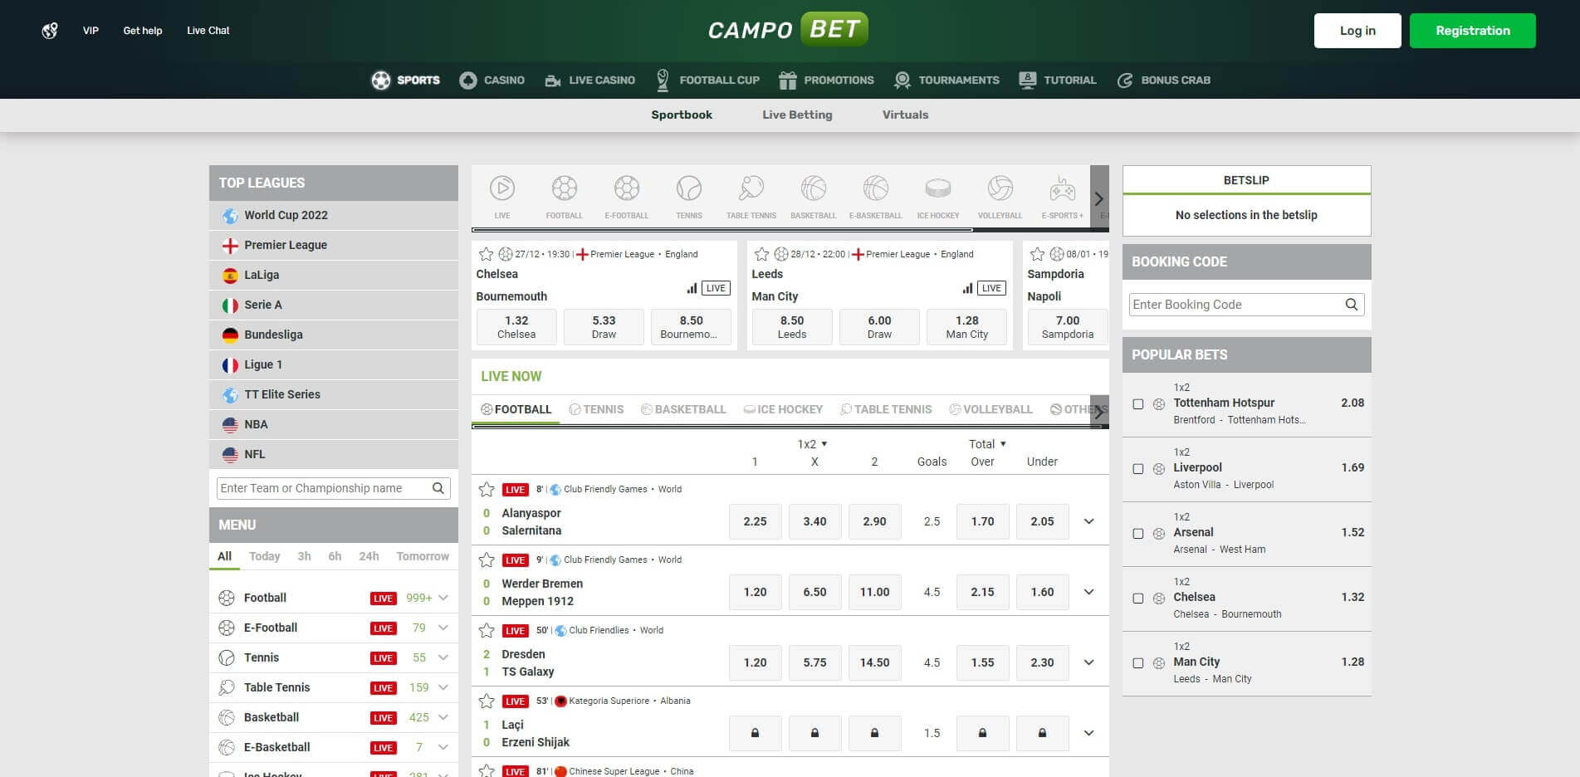The width and height of the screenshot is (1580, 777).
Task: Click the CampoBet logo
Action: click(789, 29)
